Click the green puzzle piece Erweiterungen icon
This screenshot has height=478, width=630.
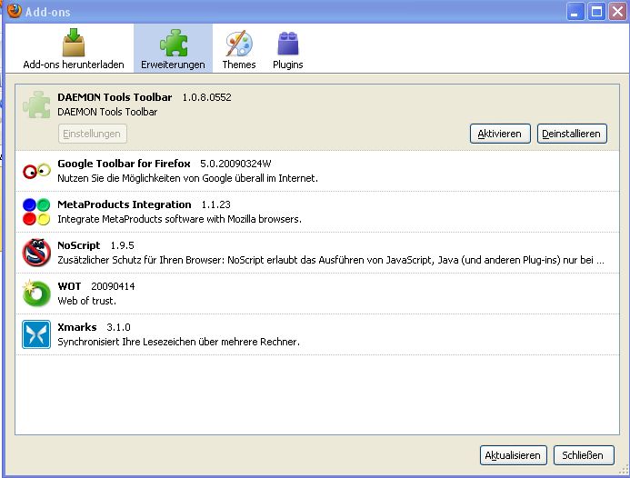[x=174, y=43]
